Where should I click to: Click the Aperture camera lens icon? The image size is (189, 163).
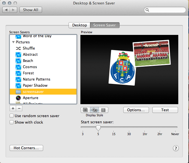[18, 98]
